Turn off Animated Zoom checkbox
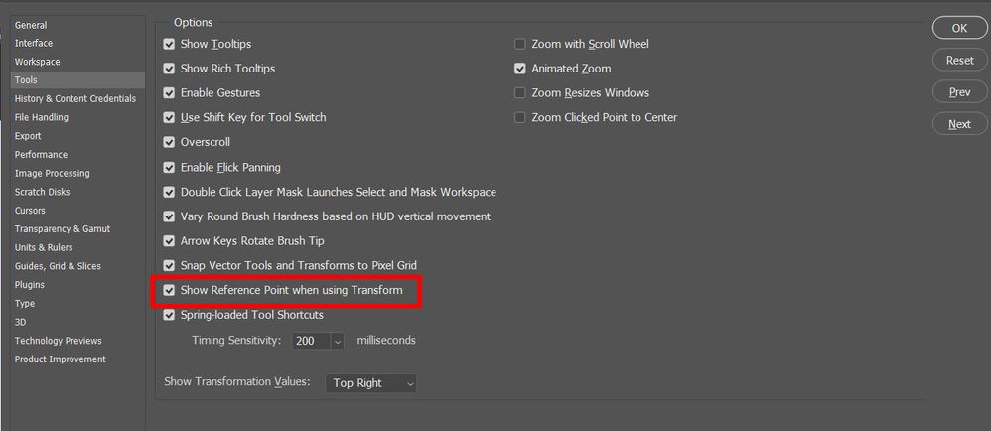This screenshot has height=431, width=991. pyautogui.click(x=520, y=69)
